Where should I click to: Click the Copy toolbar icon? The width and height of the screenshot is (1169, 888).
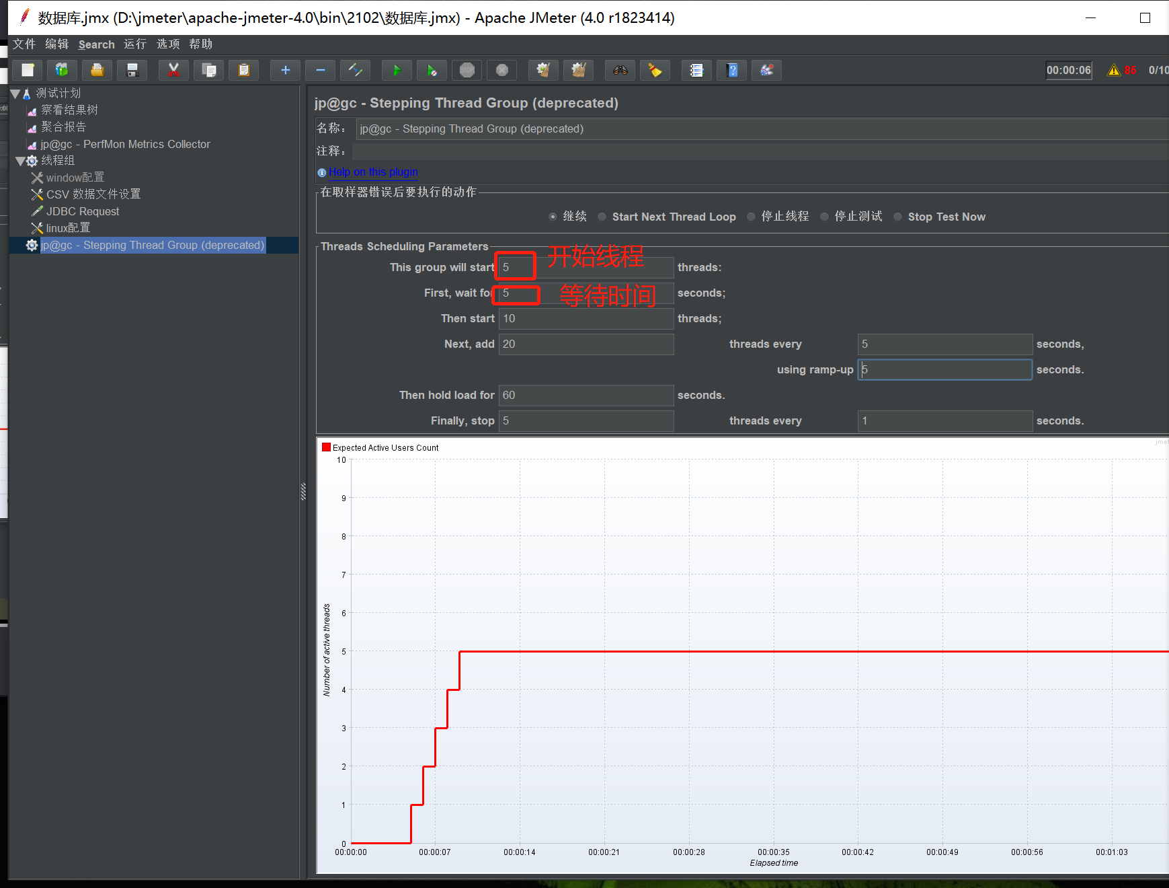[x=209, y=70]
